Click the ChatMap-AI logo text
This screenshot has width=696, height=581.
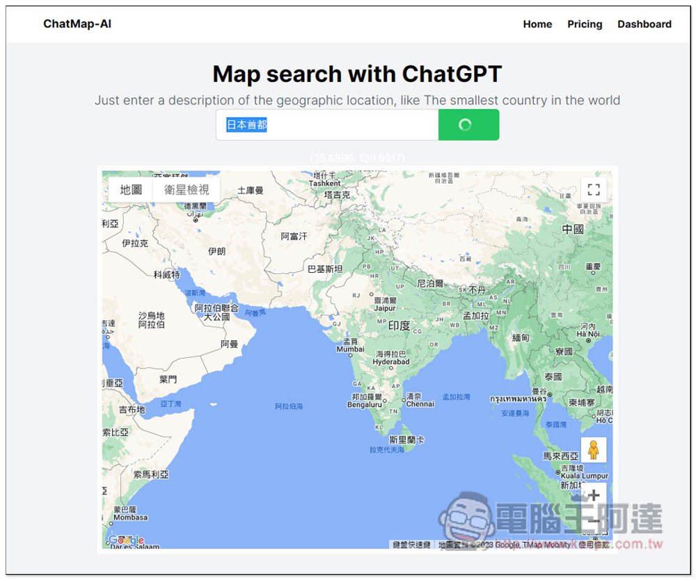[x=77, y=24]
